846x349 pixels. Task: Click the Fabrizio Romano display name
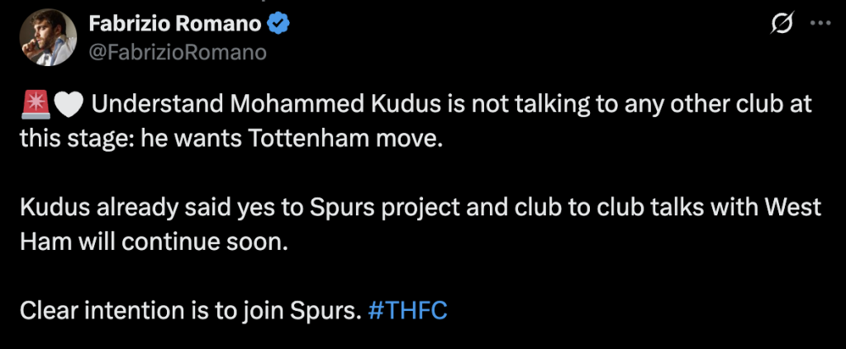coord(177,26)
